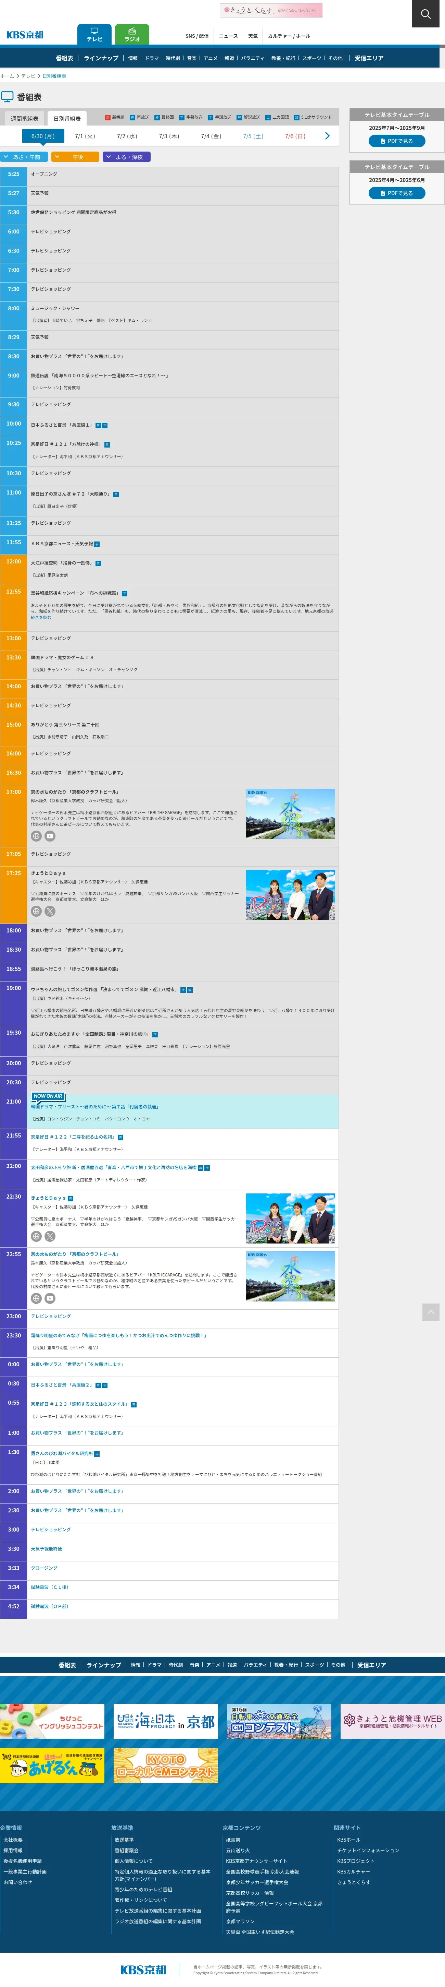
Task: Open ちびっこイングリッシュコンテスト banner
Action: click(52, 1722)
